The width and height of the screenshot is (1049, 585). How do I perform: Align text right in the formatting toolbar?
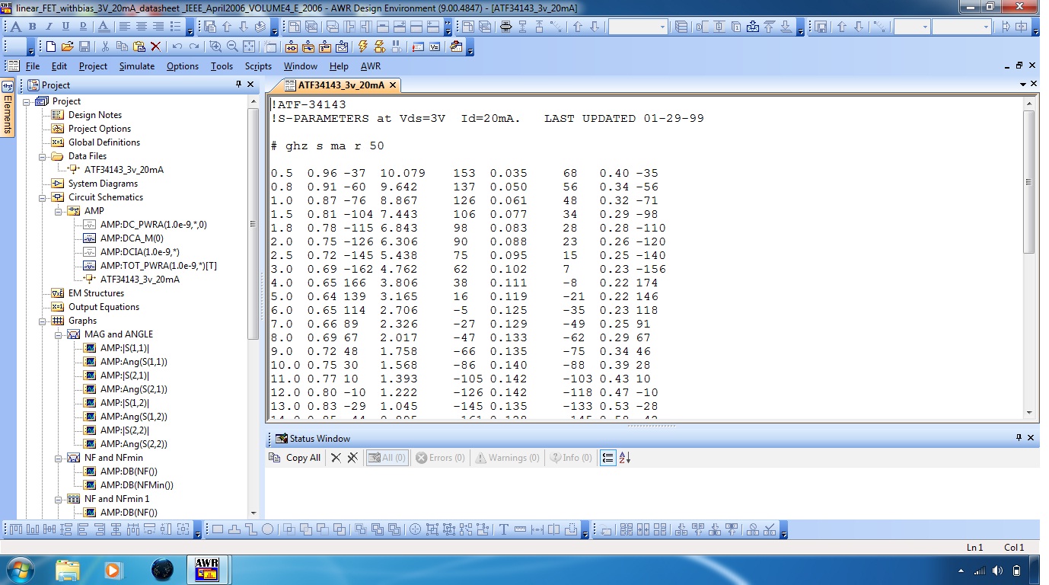(158, 27)
